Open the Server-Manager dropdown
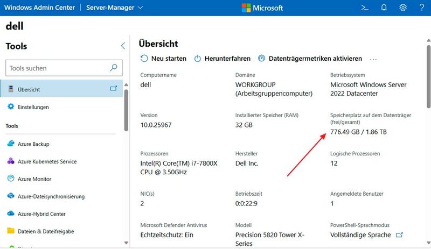Viewport: 431px width, 249px height. [x=114, y=8]
